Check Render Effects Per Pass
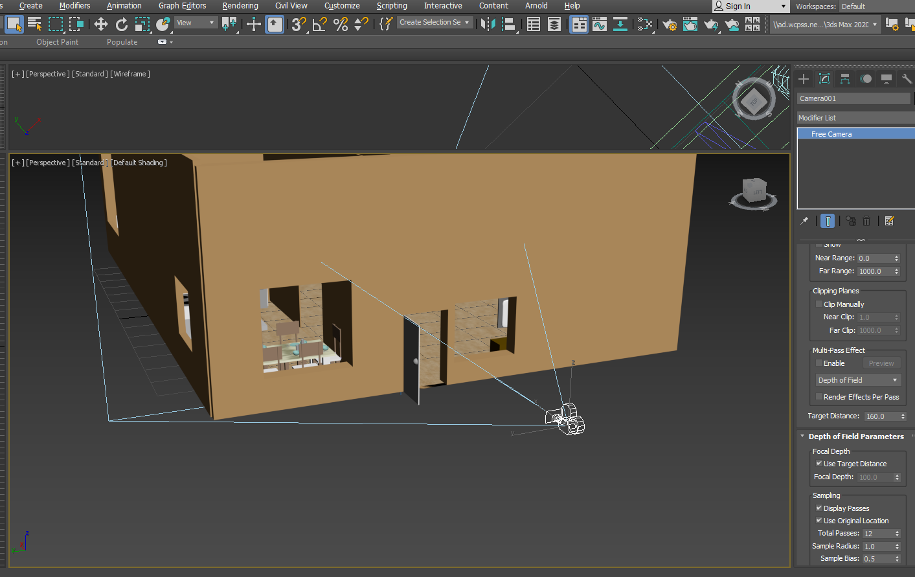Screen dimensions: 915x577 [x=819, y=396]
